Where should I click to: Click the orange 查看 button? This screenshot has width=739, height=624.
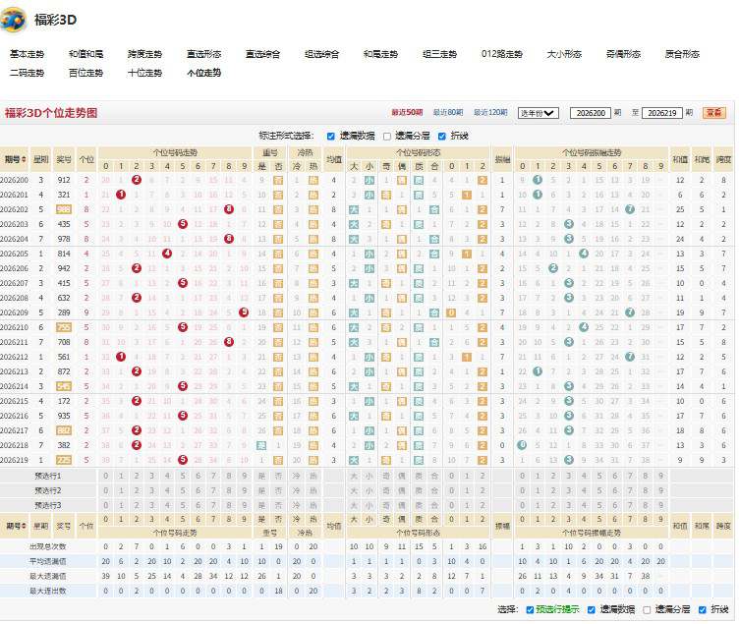pyautogui.click(x=714, y=113)
